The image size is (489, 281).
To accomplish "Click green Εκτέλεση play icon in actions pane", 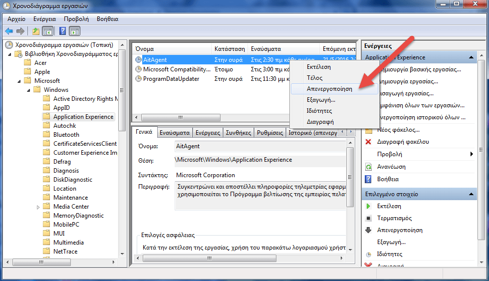I will point(368,206).
